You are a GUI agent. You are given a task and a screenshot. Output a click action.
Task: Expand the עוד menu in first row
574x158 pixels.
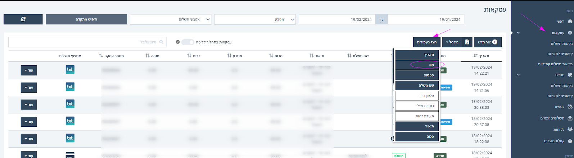point(29,70)
